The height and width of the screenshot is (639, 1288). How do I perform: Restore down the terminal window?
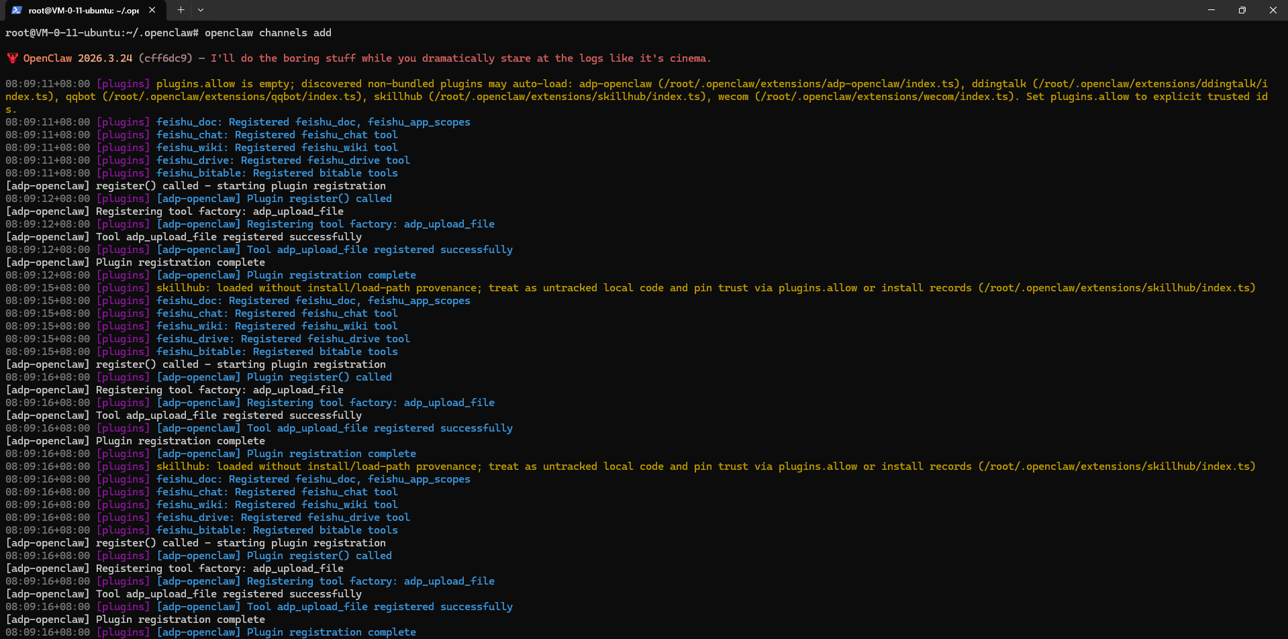[x=1242, y=10]
